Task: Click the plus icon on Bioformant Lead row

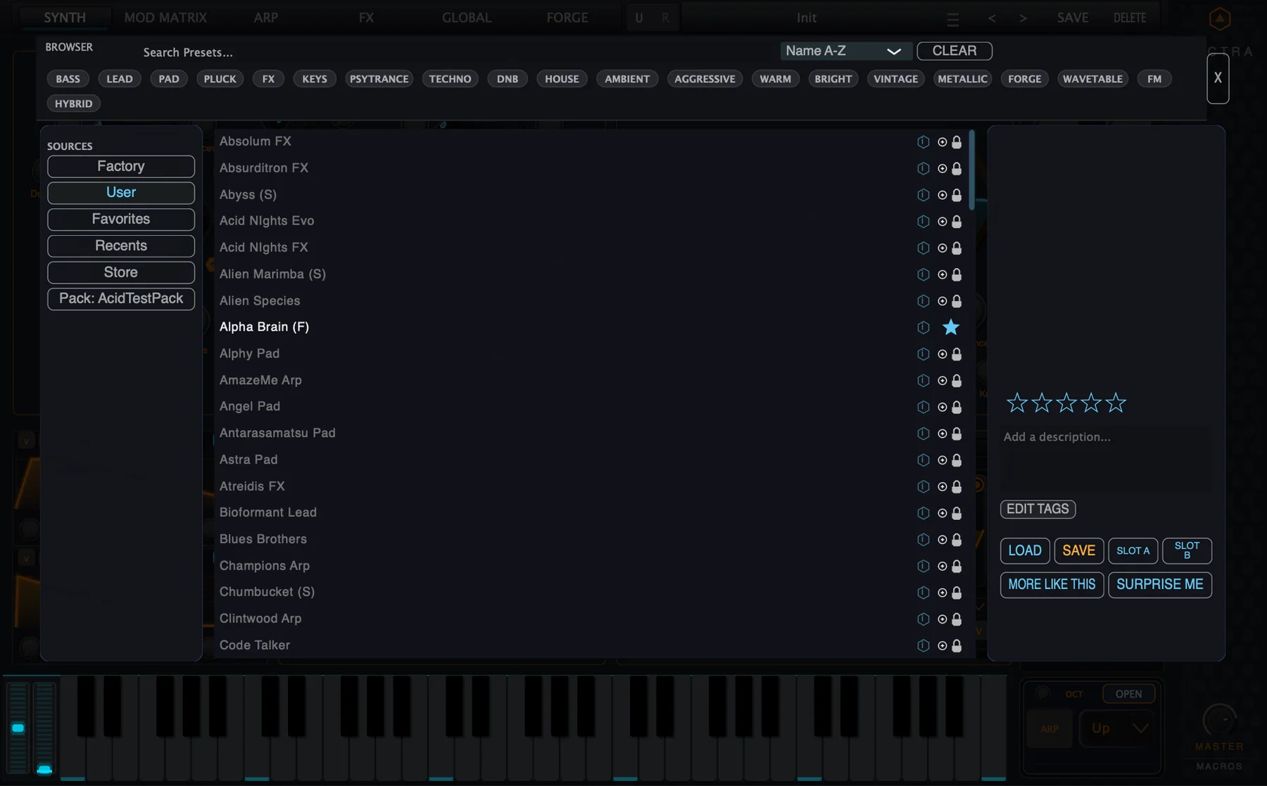Action: pyautogui.click(x=942, y=513)
